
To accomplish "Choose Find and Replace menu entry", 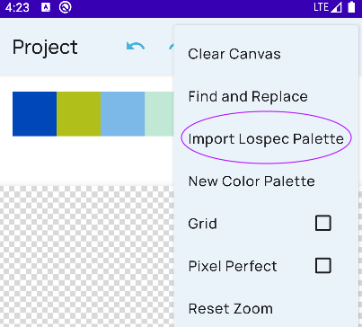I will tap(266, 97).
